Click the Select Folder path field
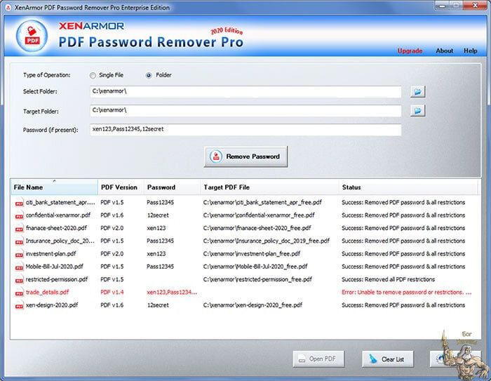The image size is (491, 381). point(245,92)
